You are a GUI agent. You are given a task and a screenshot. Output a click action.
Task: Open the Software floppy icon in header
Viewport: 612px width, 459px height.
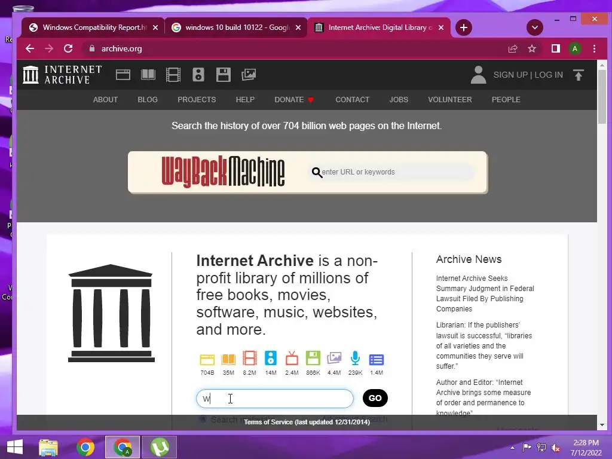click(x=224, y=75)
